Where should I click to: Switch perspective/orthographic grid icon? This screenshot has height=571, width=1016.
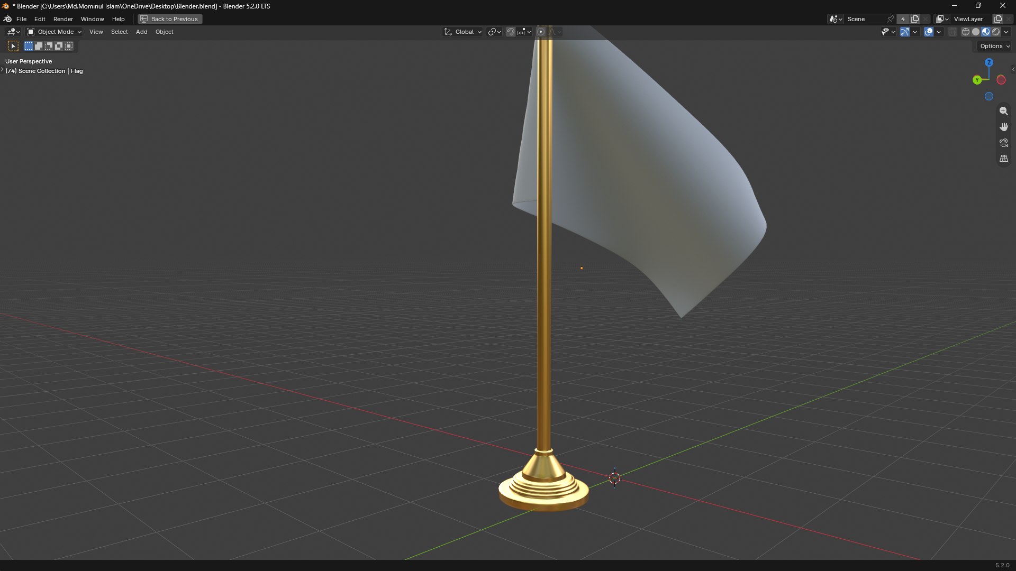(x=1004, y=159)
